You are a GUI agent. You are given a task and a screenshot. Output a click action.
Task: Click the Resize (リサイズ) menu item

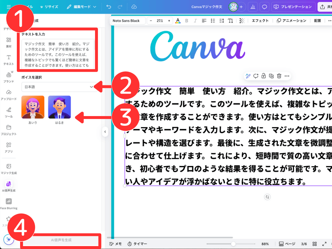coord(49,7)
